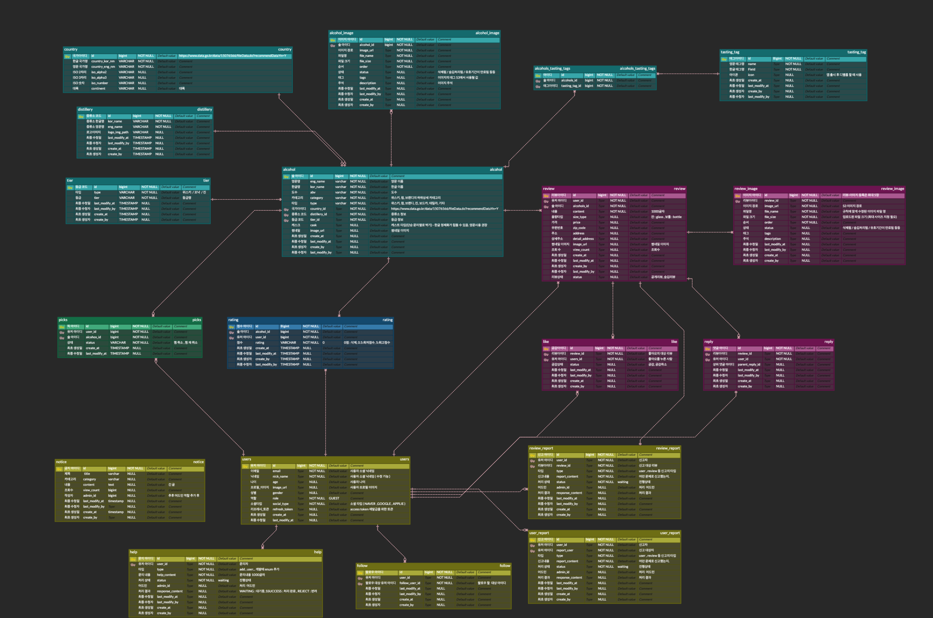The image size is (933, 618).
Task: Click the yellow primary key icon in users table
Action: pyautogui.click(x=245, y=466)
